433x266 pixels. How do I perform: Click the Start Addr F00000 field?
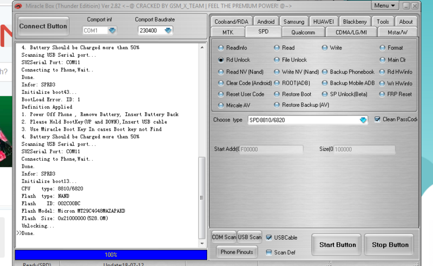click(271, 149)
